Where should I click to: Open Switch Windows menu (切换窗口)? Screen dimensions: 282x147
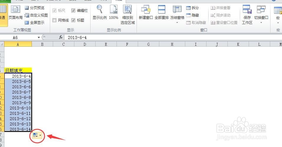coord(261,14)
